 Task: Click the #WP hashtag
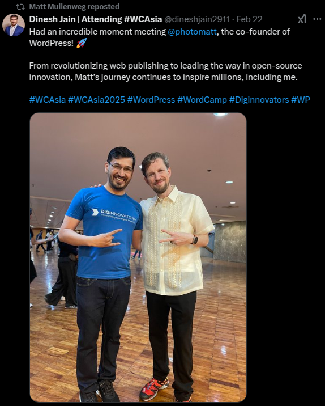301,100
